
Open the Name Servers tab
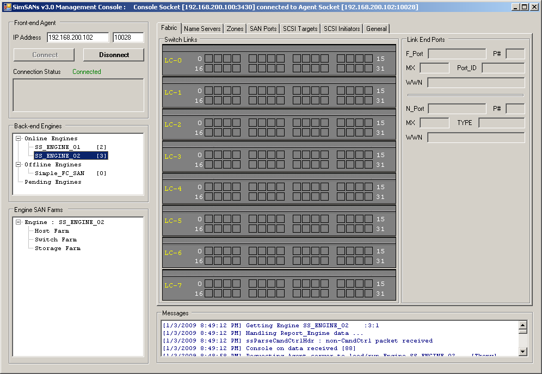tap(202, 29)
